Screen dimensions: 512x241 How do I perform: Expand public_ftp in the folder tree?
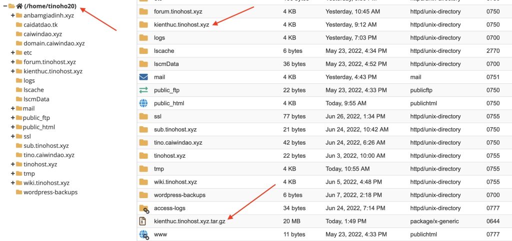(12, 118)
